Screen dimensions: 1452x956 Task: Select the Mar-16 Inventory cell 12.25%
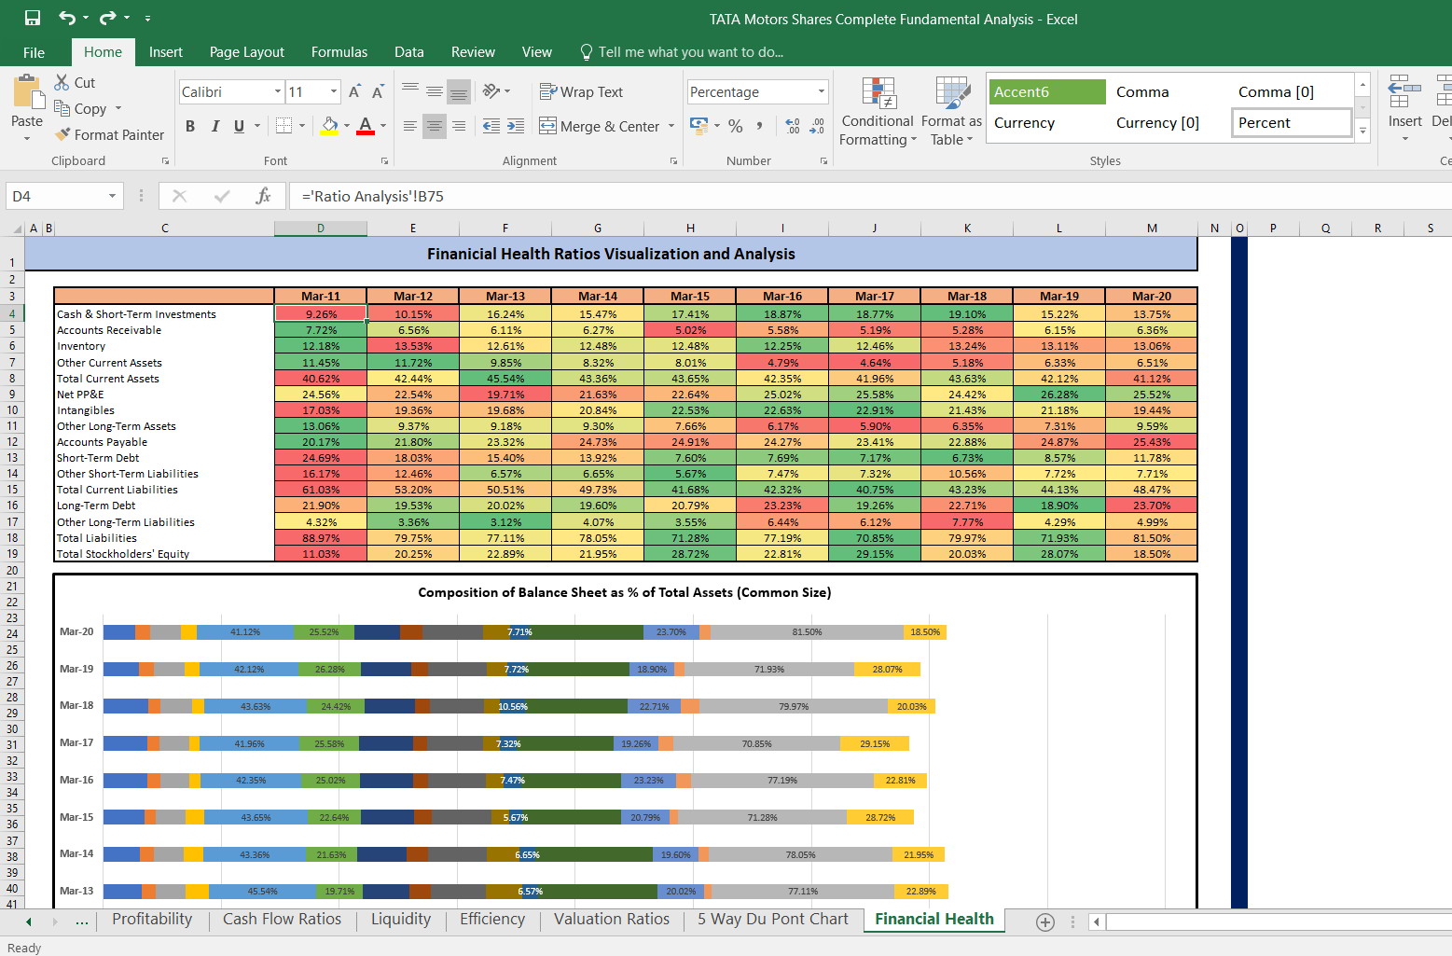click(x=782, y=346)
